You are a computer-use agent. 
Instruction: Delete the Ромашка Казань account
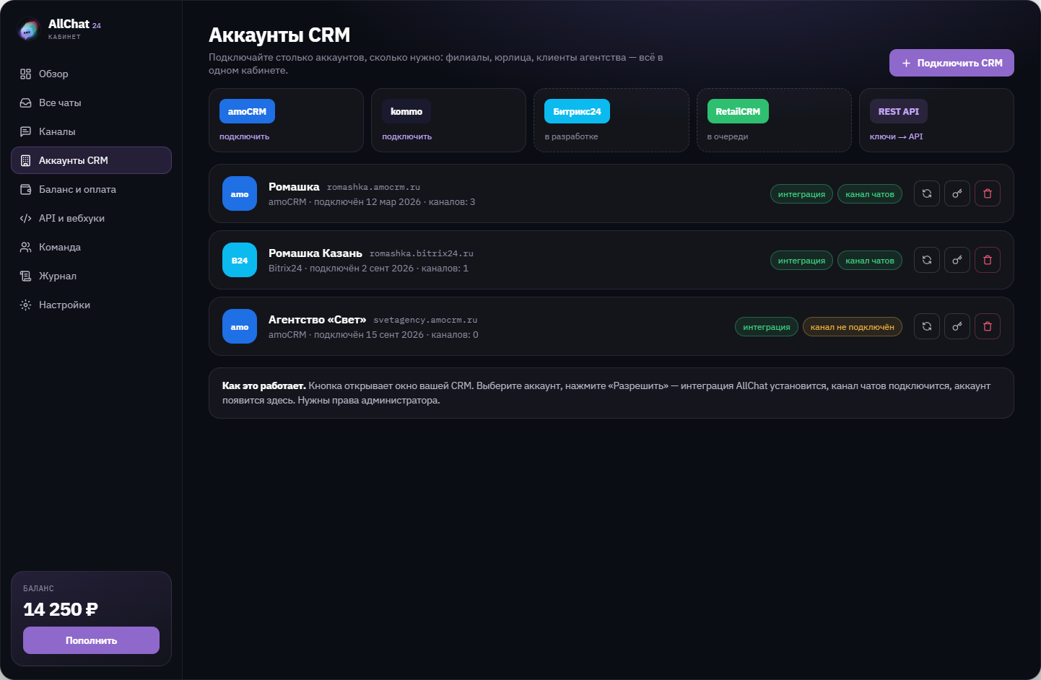(x=988, y=260)
